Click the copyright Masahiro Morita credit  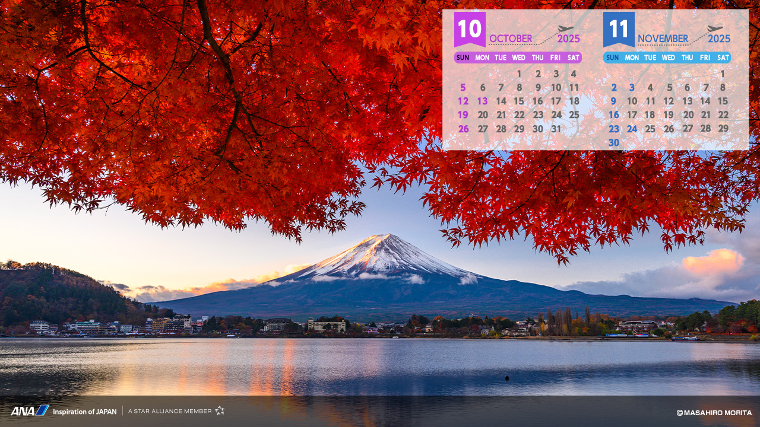pos(714,413)
